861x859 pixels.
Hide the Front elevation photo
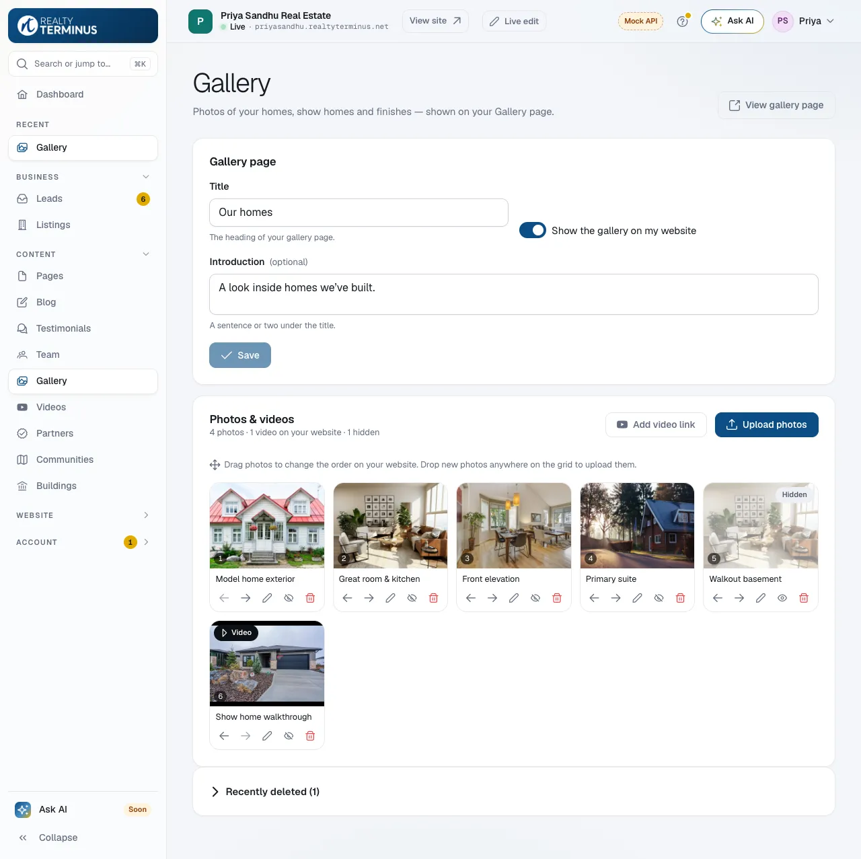[535, 598]
